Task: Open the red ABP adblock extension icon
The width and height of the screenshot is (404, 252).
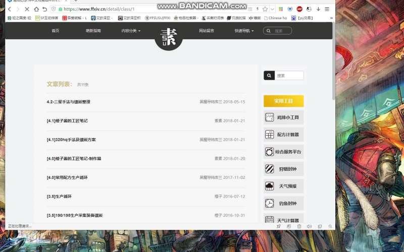Action: click(299, 9)
